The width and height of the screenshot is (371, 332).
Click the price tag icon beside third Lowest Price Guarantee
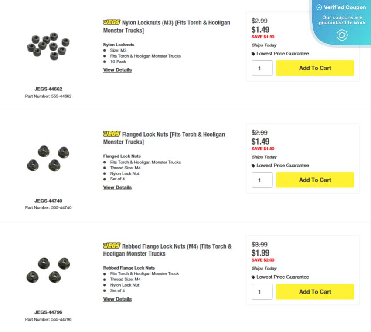point(254,277)
